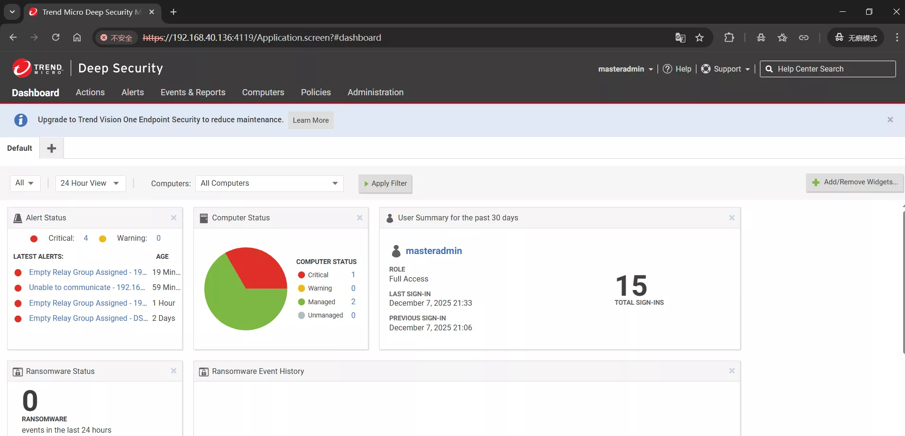Open the masteradmin account dropdown
This screenshot has height=436, width=905.
[x=625, y=69]
